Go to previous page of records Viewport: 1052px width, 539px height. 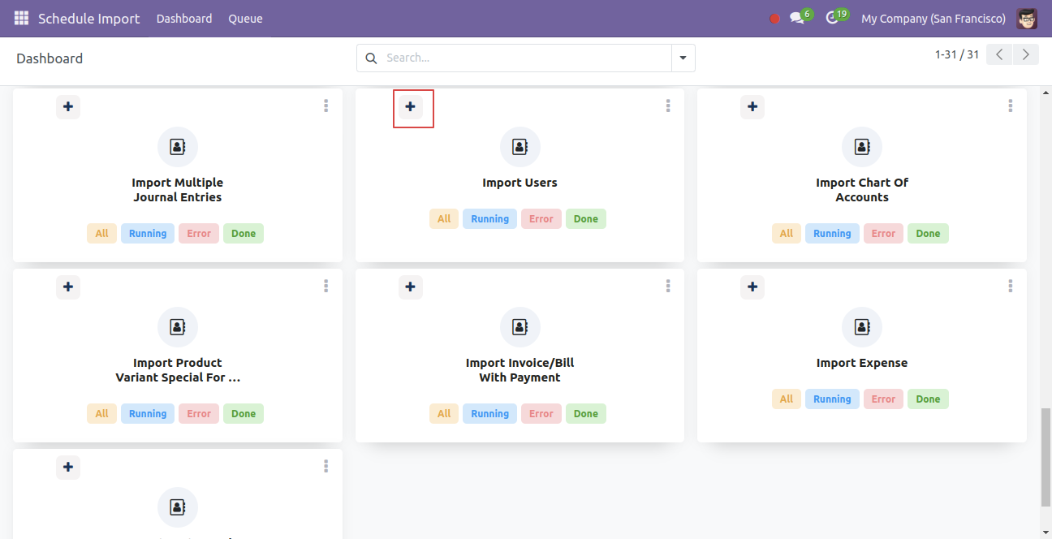pos(1000,54)
